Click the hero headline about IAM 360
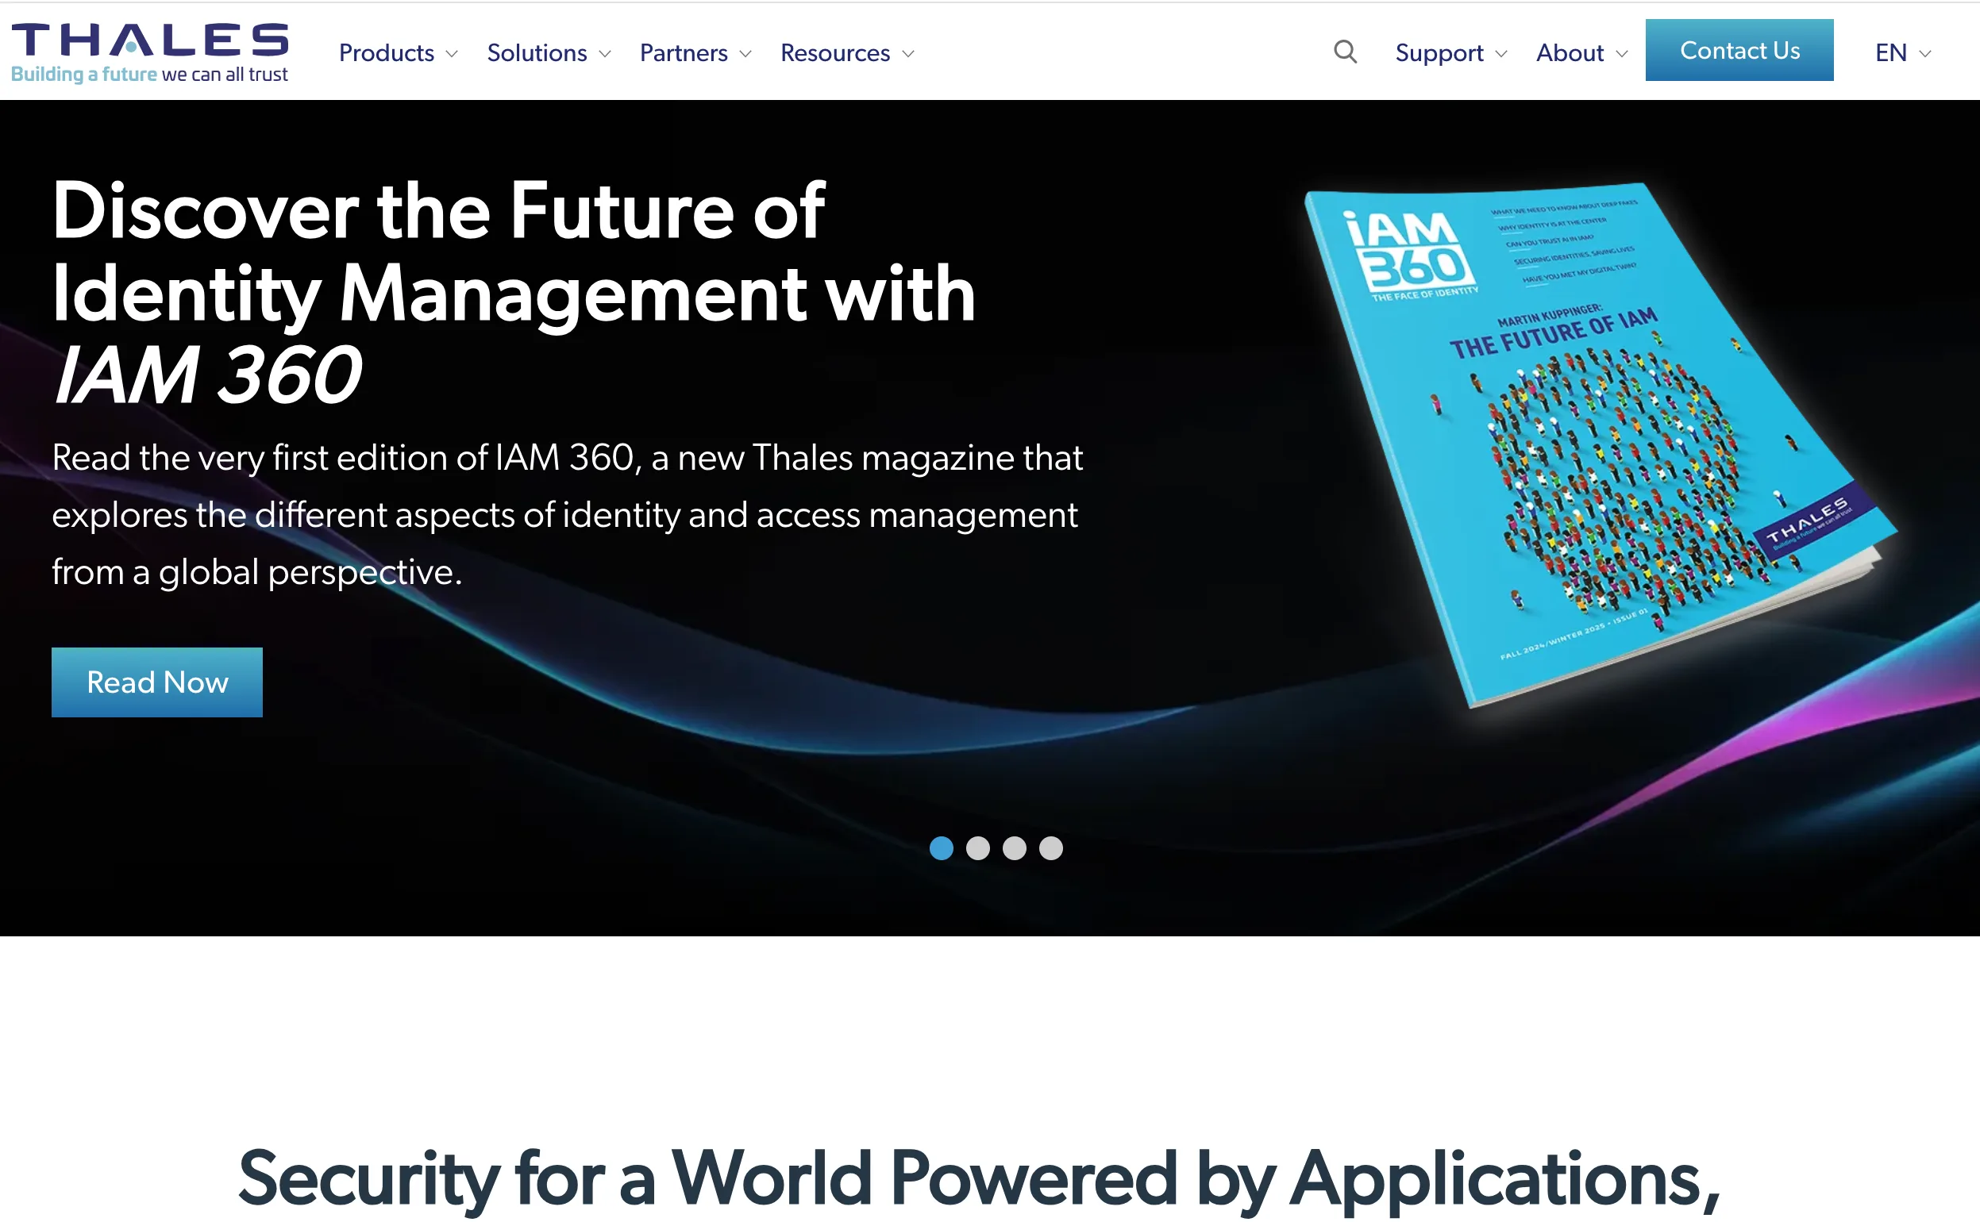The height and width of the screenshot is (1222, 1980). 514,293
